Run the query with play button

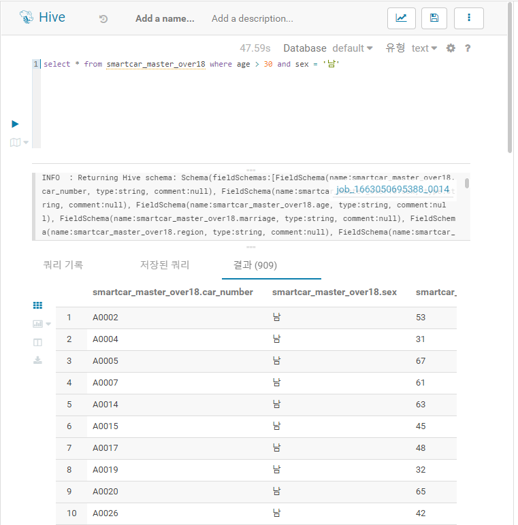(15, 124)
